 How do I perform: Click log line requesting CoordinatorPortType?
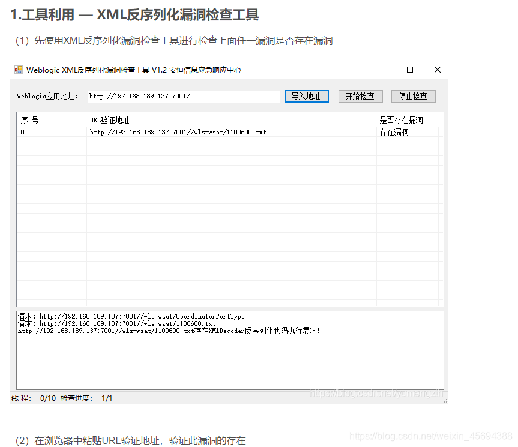(131, 316)
